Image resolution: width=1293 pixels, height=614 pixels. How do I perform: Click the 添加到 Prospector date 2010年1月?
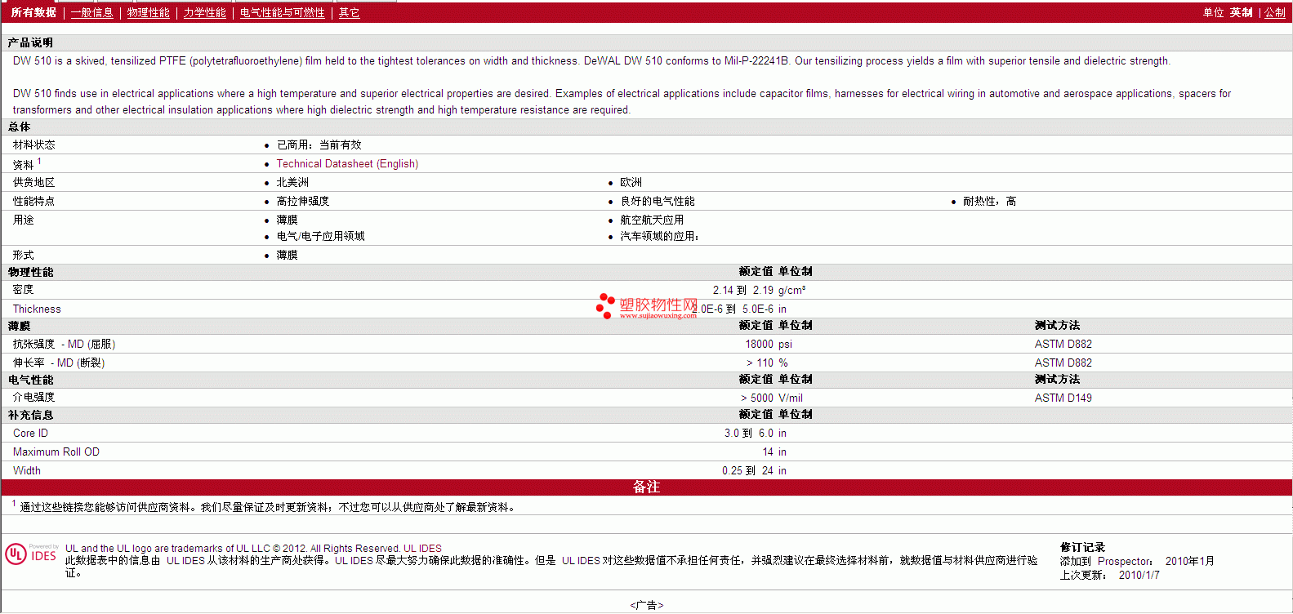click(1189, 561)
